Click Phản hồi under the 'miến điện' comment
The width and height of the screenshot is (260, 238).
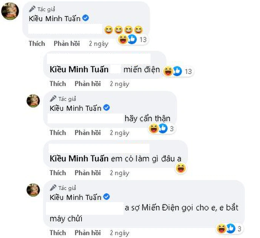click(88, 83)
